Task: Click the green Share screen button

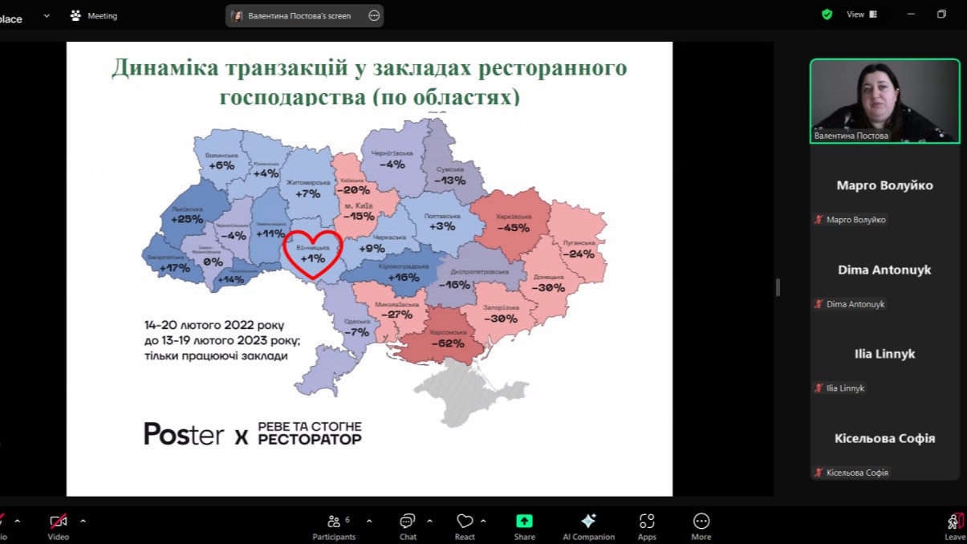Action: coord(524,526)
